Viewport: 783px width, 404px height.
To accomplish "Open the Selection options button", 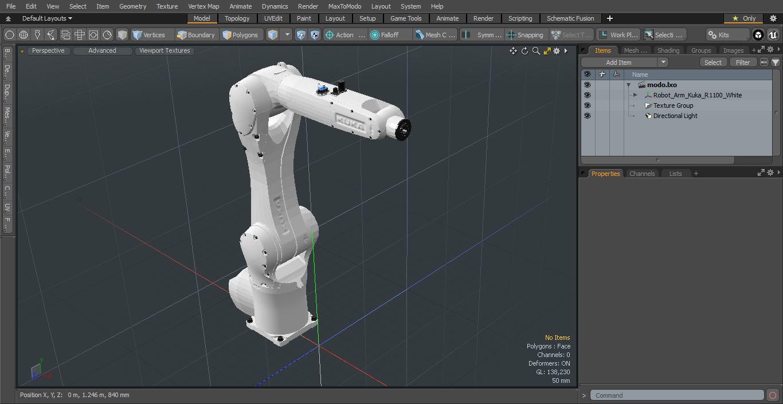I will 664,35.
